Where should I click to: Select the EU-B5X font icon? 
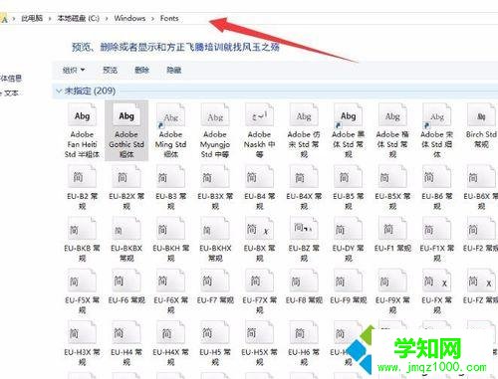392,177
